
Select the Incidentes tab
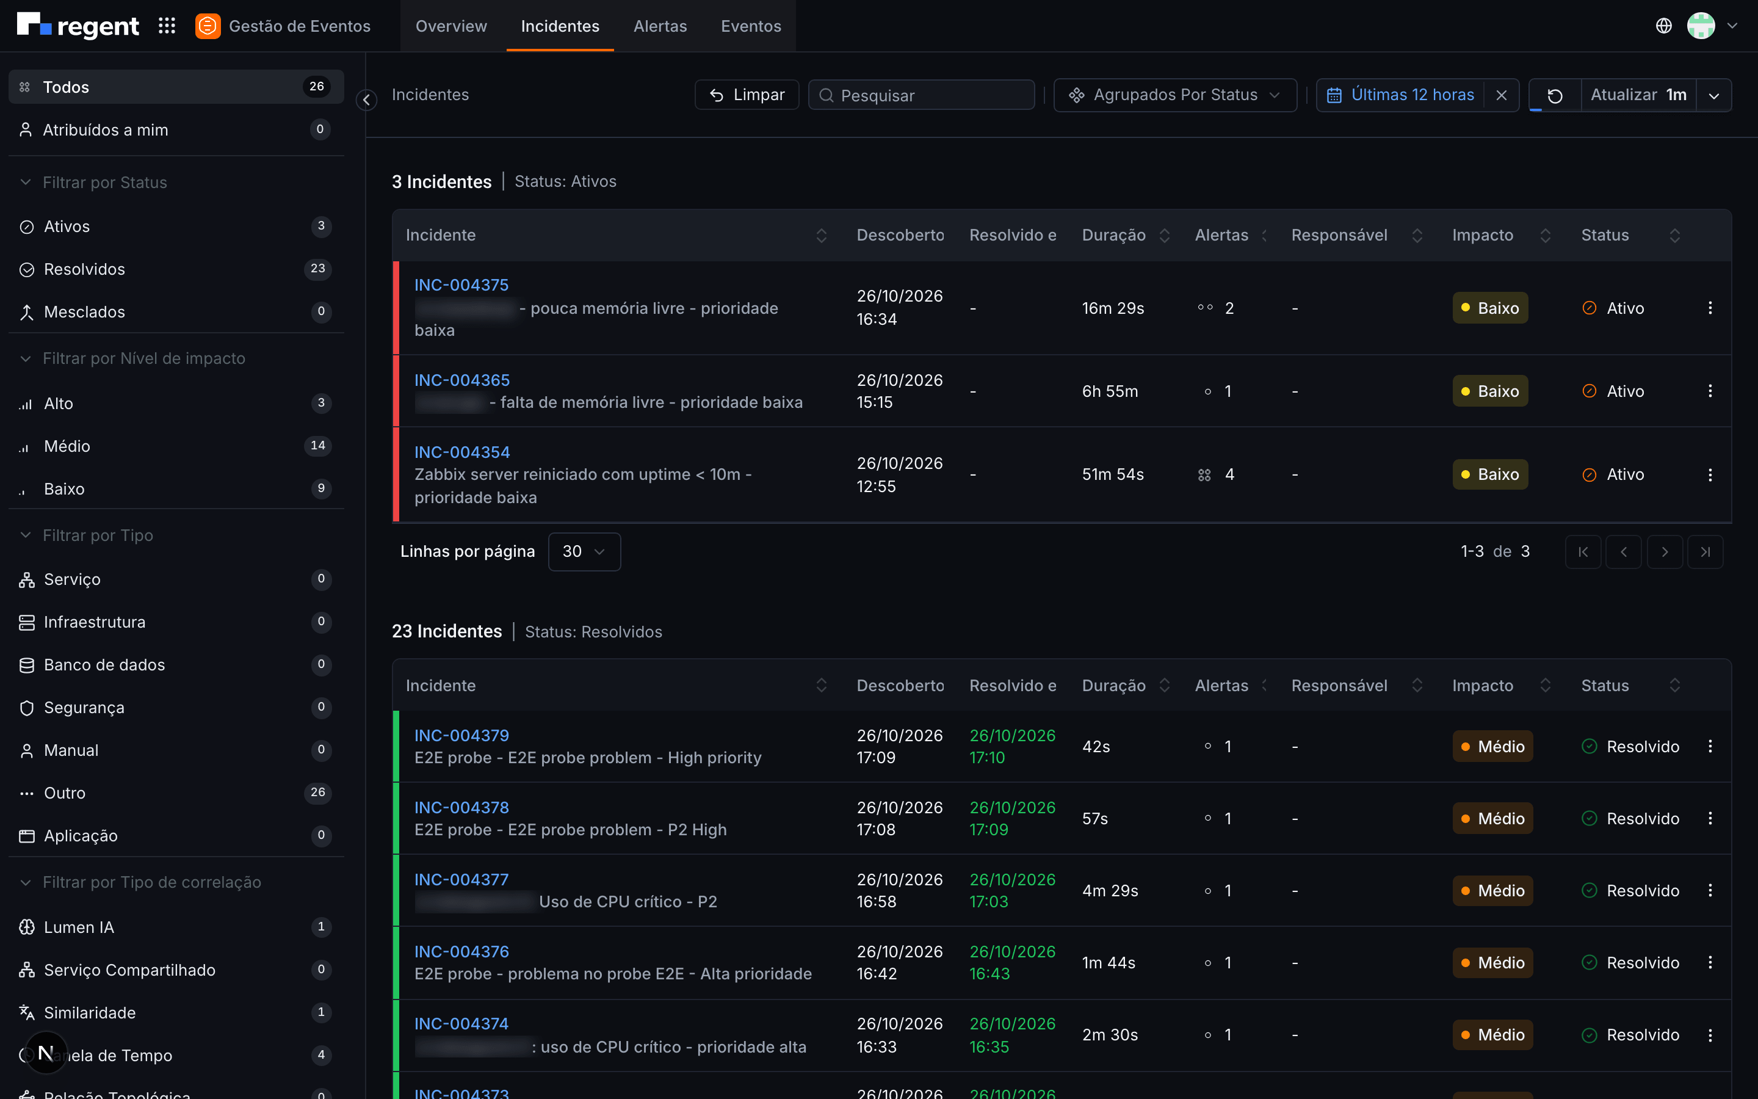click(560, 26)
